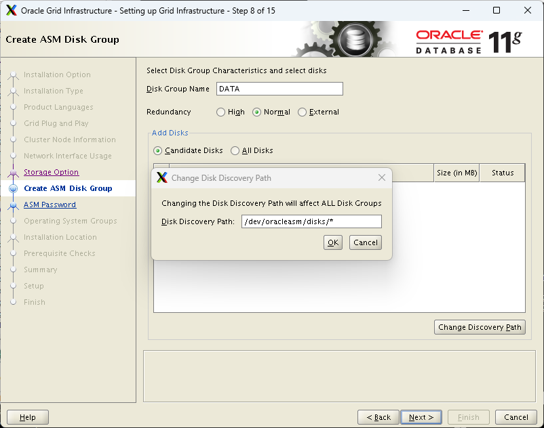Click the Prerequisite Checks step label
The image size is (544, 428).
tap(59, 253)
